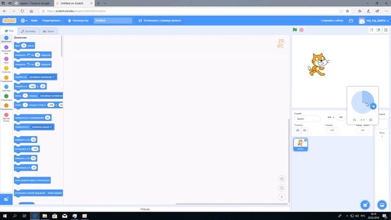391x220 pixels.
Task: Reset code workspace zoom to default
Action: (282, 197)
